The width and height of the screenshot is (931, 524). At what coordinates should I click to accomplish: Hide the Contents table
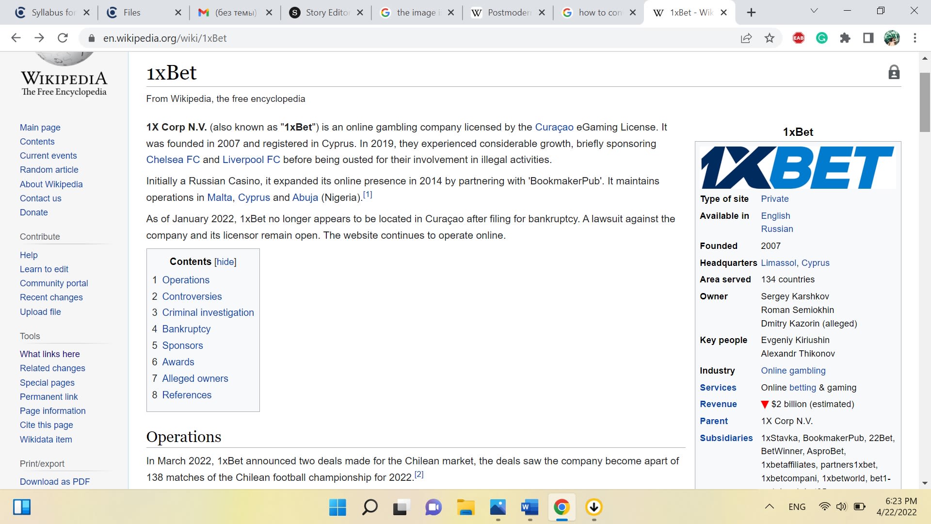(225, 262)
